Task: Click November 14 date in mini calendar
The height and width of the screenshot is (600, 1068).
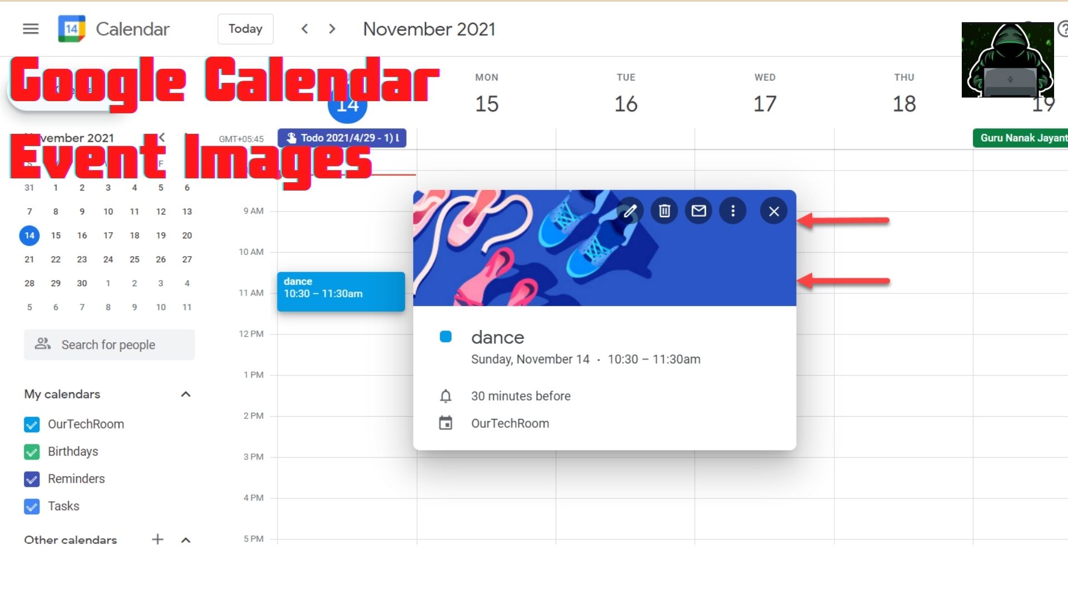Action: (29, 235)
